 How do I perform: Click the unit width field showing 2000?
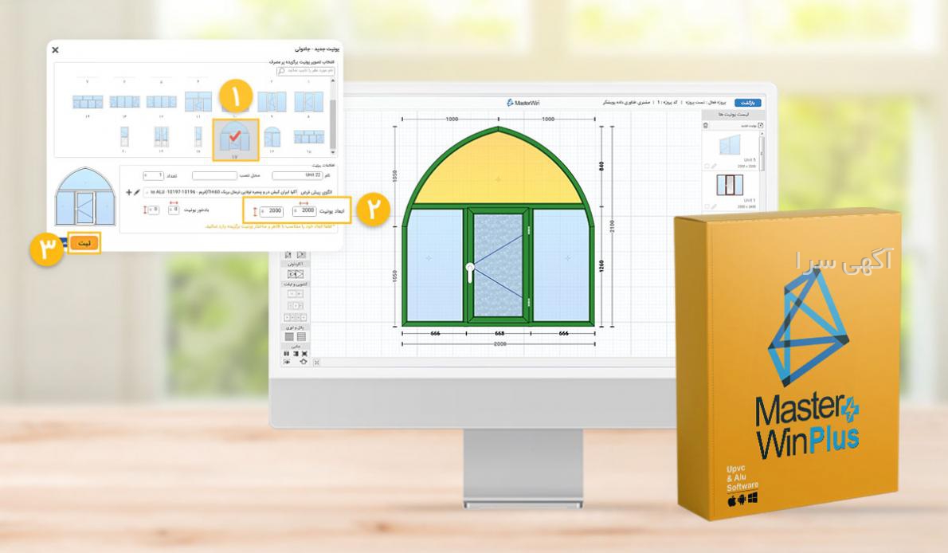tap(304, 211)
